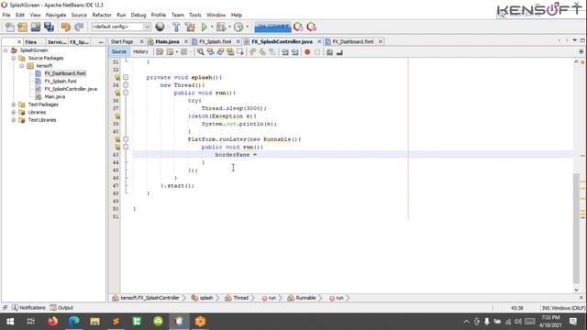The image size is (587, 330).
Task: Collapse the Platform.runLater code fold
Action: [126, 139]
